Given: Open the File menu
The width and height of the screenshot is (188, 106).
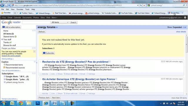Looking at the screenshot, I should click(x=3, y=9).
